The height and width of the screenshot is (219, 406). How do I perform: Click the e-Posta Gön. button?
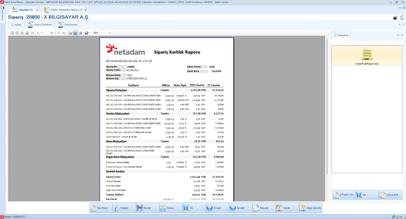(x=344, y=195)
